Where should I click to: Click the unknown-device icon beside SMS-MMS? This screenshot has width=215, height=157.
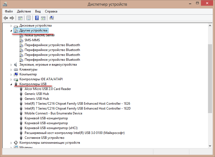coord(21,40)
